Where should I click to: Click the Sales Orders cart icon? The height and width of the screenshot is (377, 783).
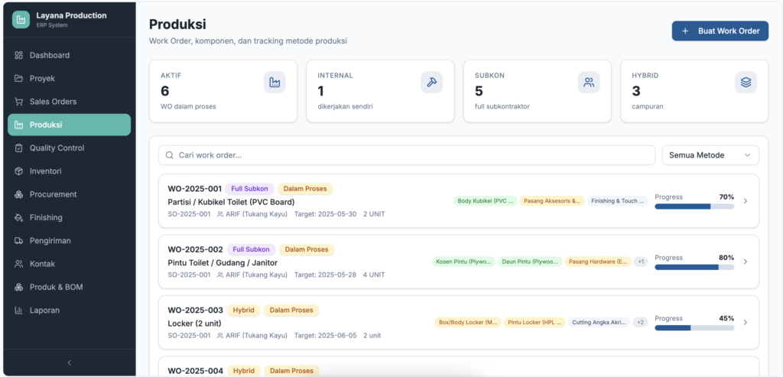19,102
